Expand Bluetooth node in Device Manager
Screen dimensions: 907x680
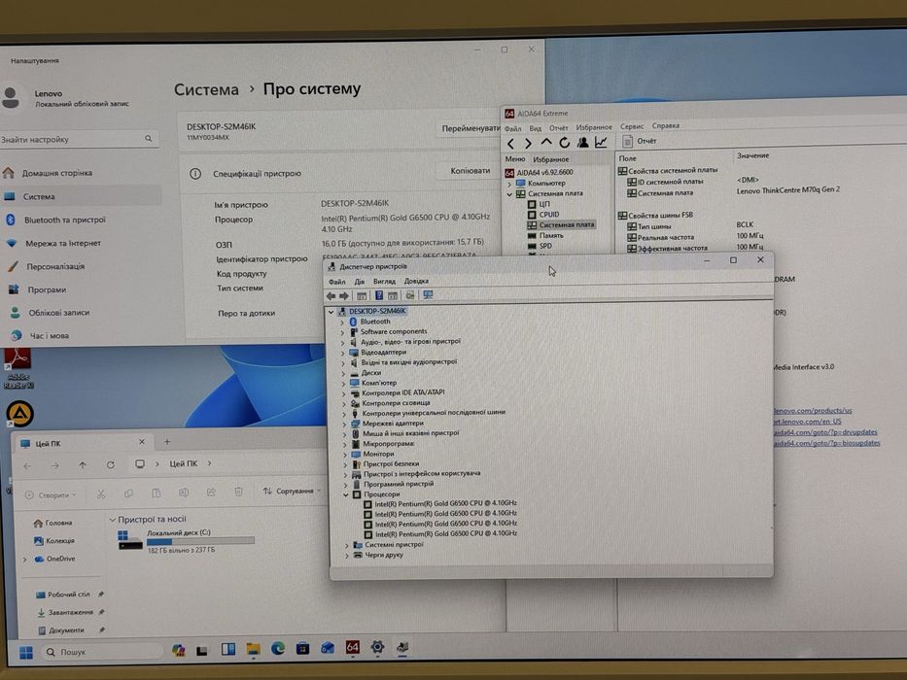[x=342, y=323]
